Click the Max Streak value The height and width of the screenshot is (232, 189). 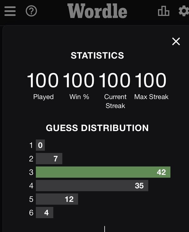pyautogui.click(x=151, y=80)
